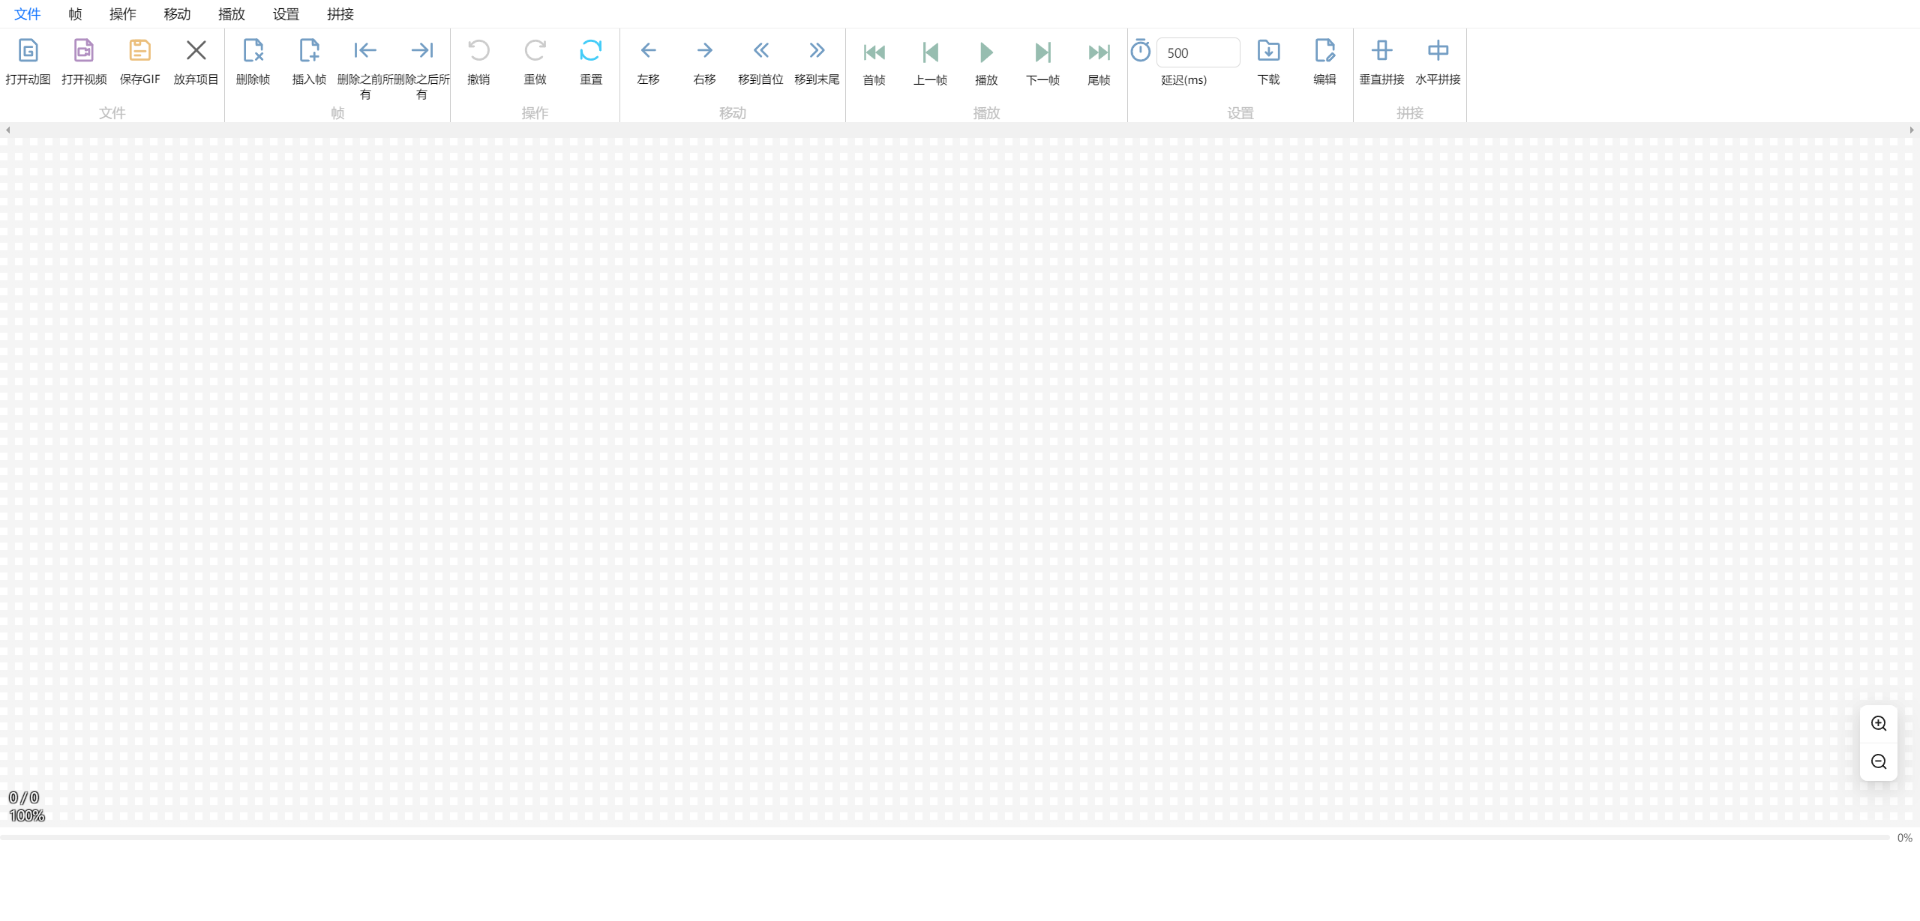Viewport: 1920px width, 921px height.
Task: Discard project with 放弃项目 X icon
Action: point(196,51)
